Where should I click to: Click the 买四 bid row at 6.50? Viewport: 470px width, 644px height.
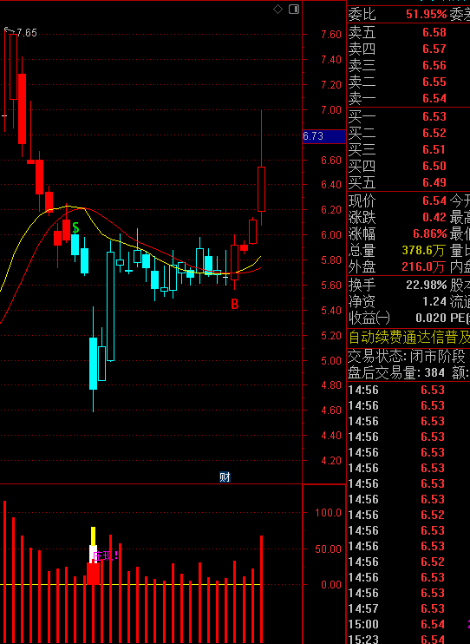click(x=408, y=166)
